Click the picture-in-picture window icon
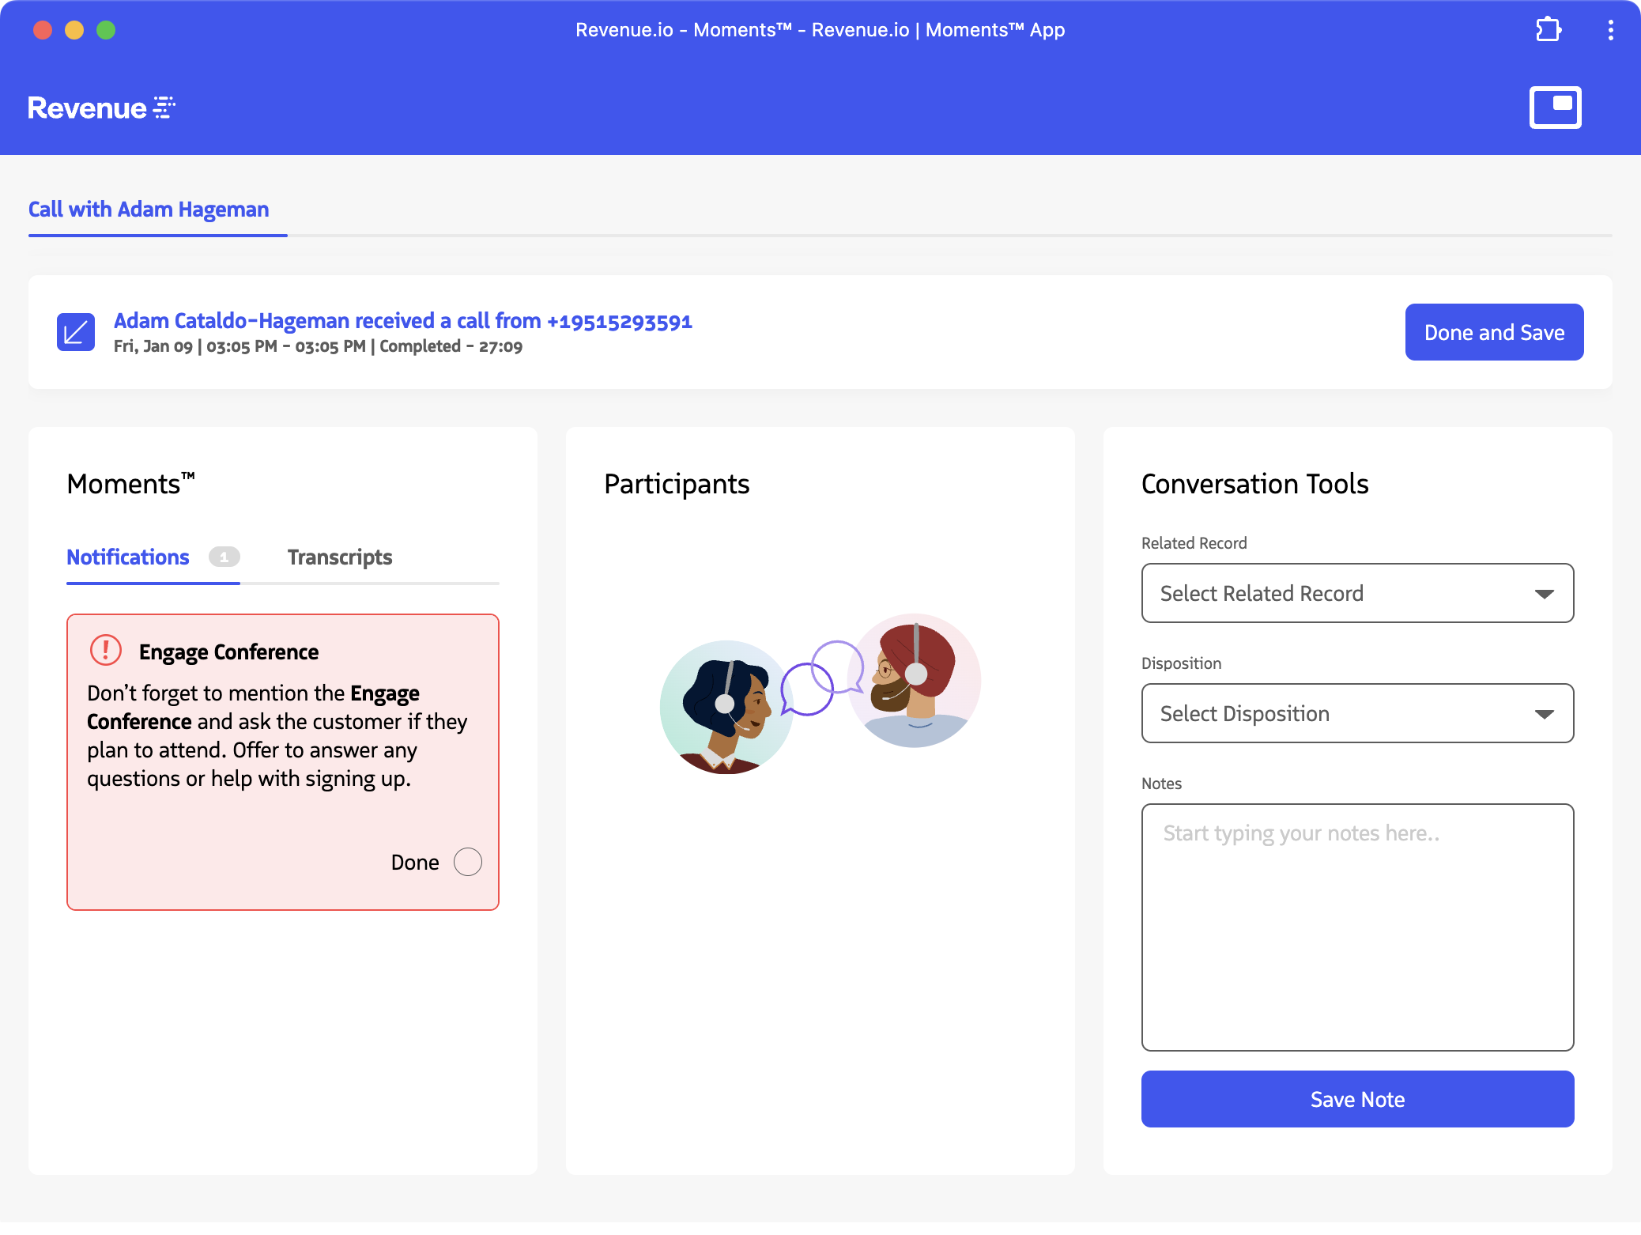 coord(1555,107)
